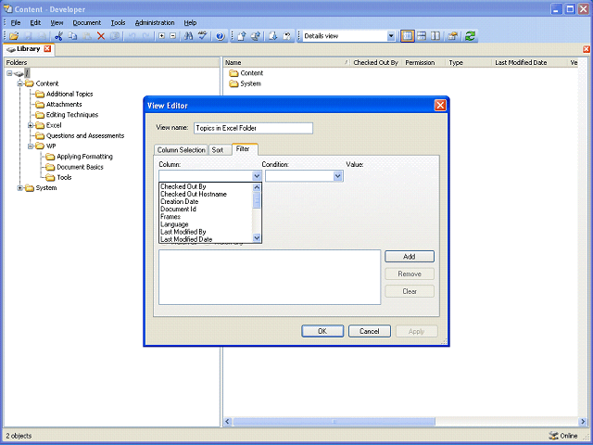Click the Cut scissors icon
The height and width of the screenshot is (445, 593).
58,36
